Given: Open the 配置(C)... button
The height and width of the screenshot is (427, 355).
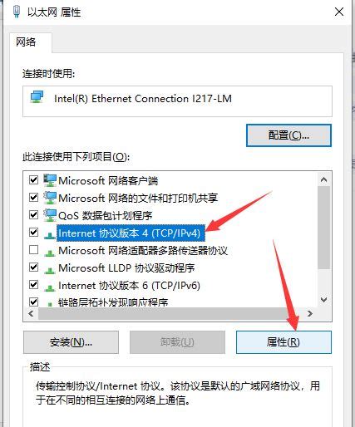Looking at the screenshot, I should click(288, 135).
